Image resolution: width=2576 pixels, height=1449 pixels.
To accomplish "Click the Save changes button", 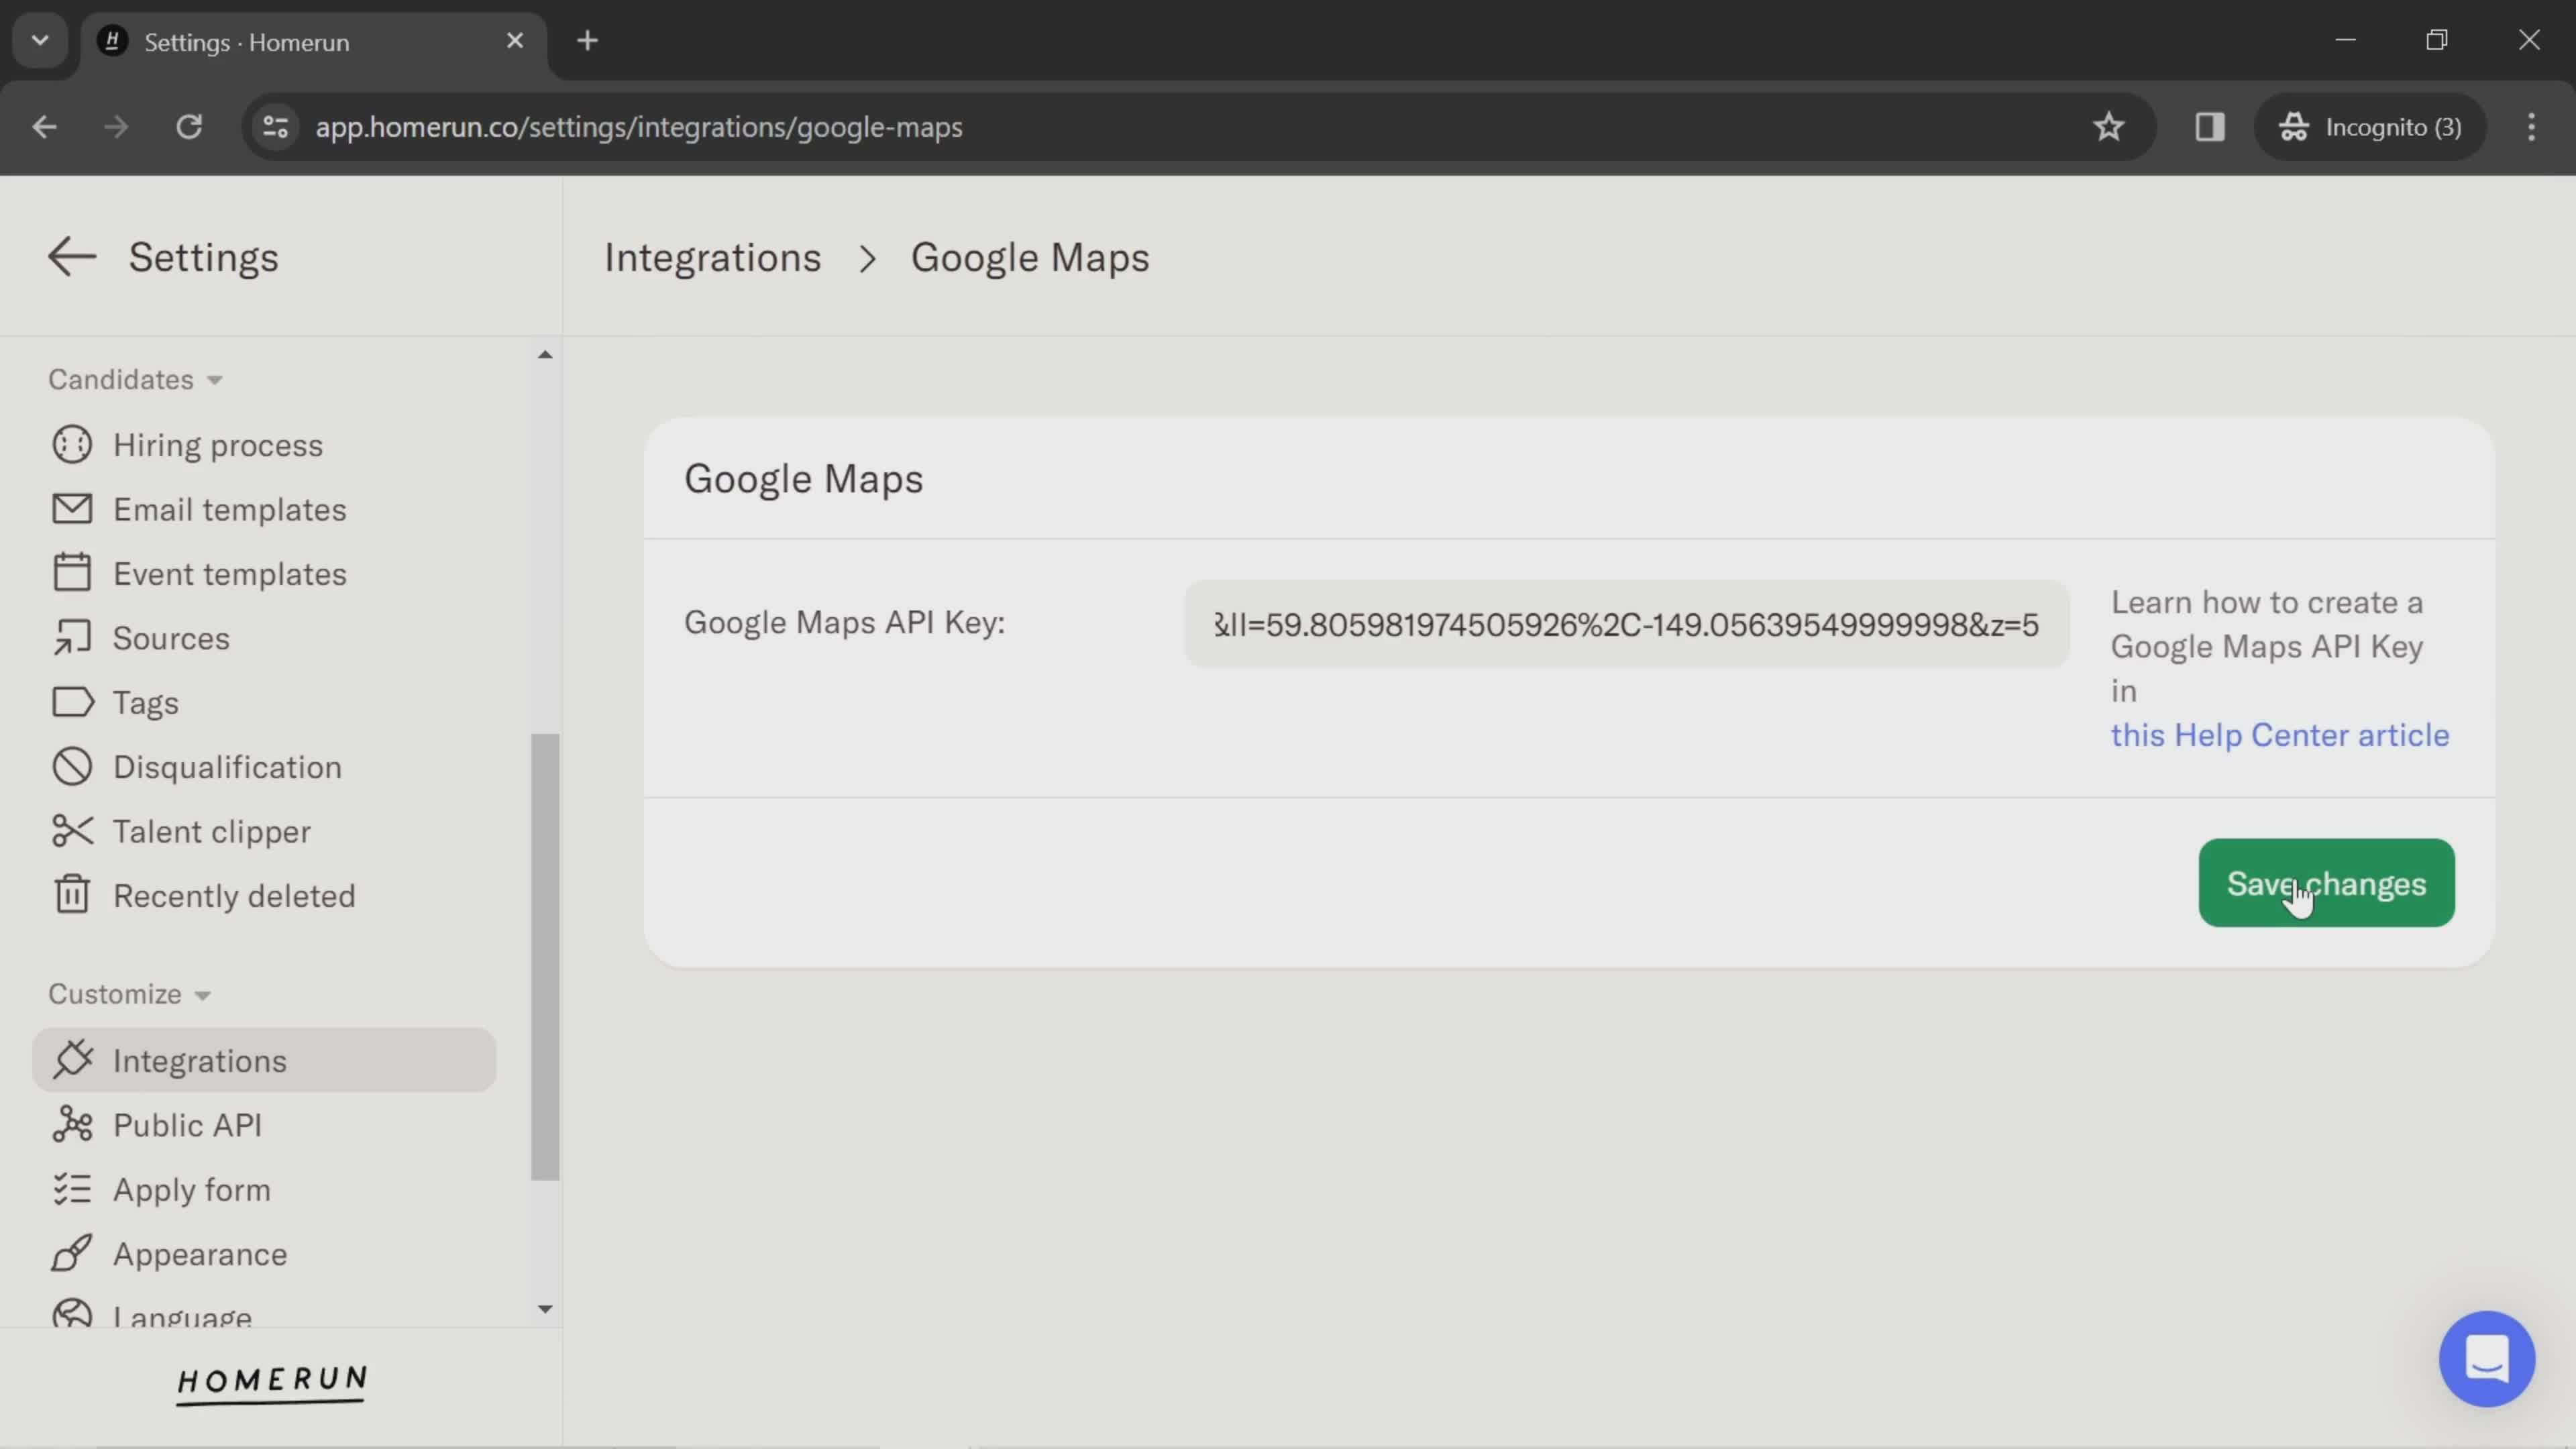I will (2326, 883).
